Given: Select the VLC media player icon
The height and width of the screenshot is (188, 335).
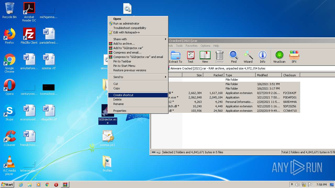Looking at the screenshot, I should 9,166.
